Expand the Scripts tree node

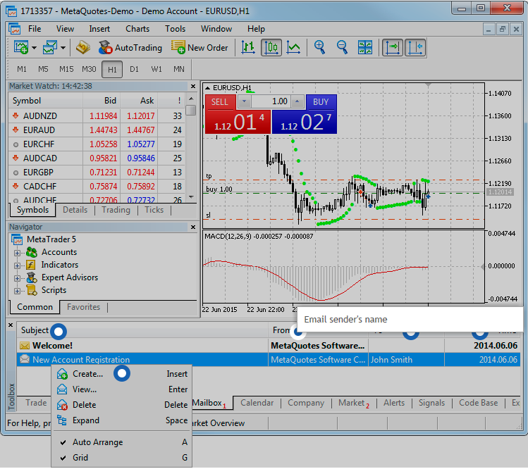coord(17,291)
